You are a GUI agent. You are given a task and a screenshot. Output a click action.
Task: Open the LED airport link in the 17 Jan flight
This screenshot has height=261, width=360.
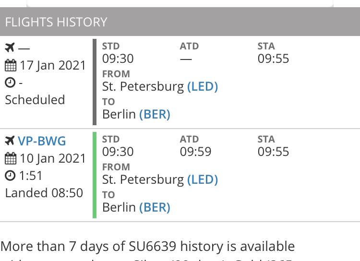(203, 87)
